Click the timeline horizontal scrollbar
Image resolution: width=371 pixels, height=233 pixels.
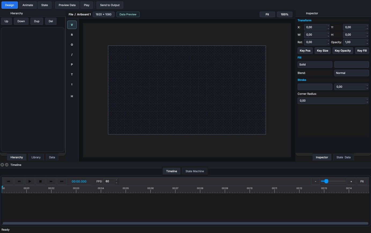coord(185,223)
